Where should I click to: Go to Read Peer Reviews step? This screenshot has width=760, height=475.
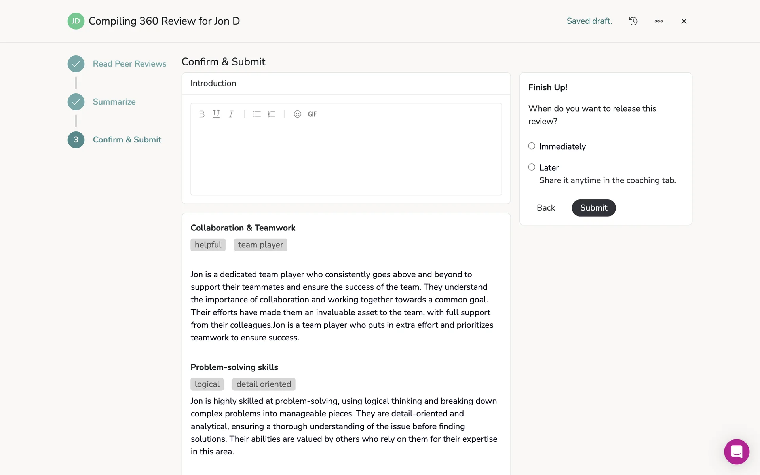129,64
